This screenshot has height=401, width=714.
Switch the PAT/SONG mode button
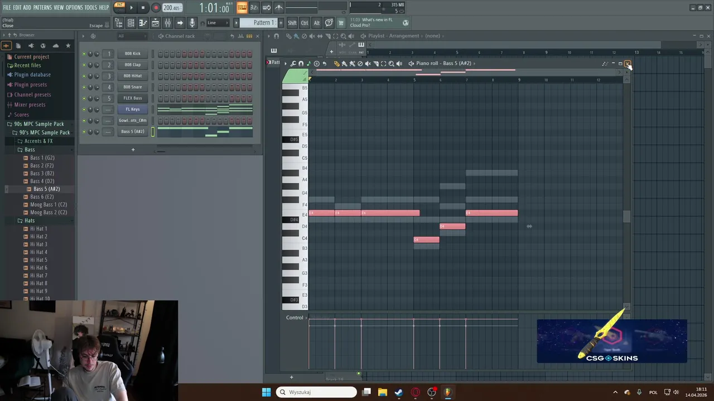[x=120, y=7]
